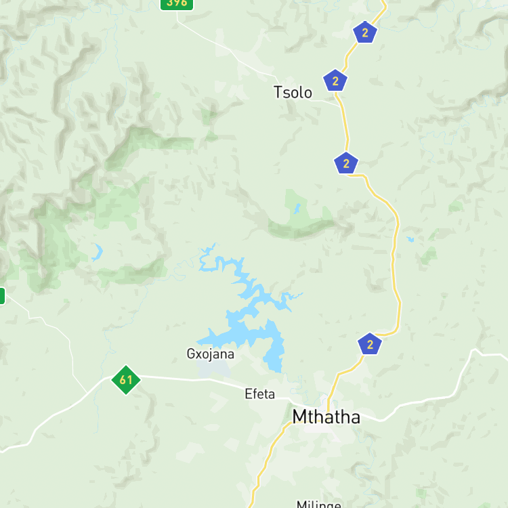Select the northernmost blue route 2 pentagon
This screenshot has height=508, width=508.
click(365, 32)
